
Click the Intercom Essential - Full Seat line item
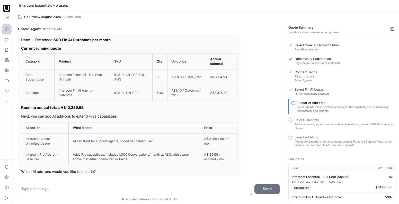coord(342,182)
